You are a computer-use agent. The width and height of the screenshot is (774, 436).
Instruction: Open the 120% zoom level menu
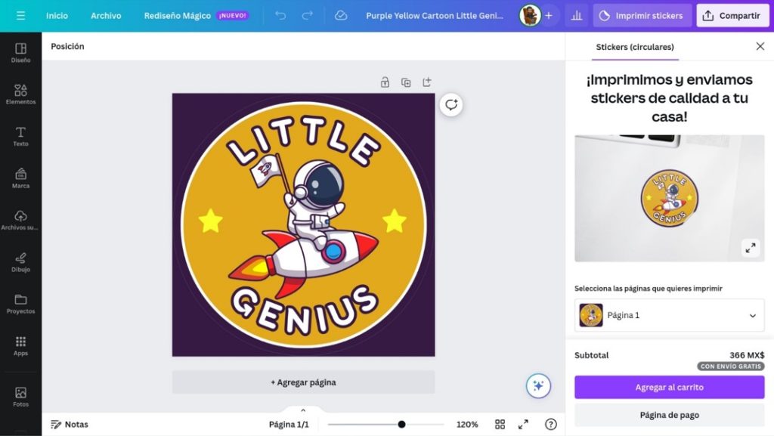click(466, 424)
